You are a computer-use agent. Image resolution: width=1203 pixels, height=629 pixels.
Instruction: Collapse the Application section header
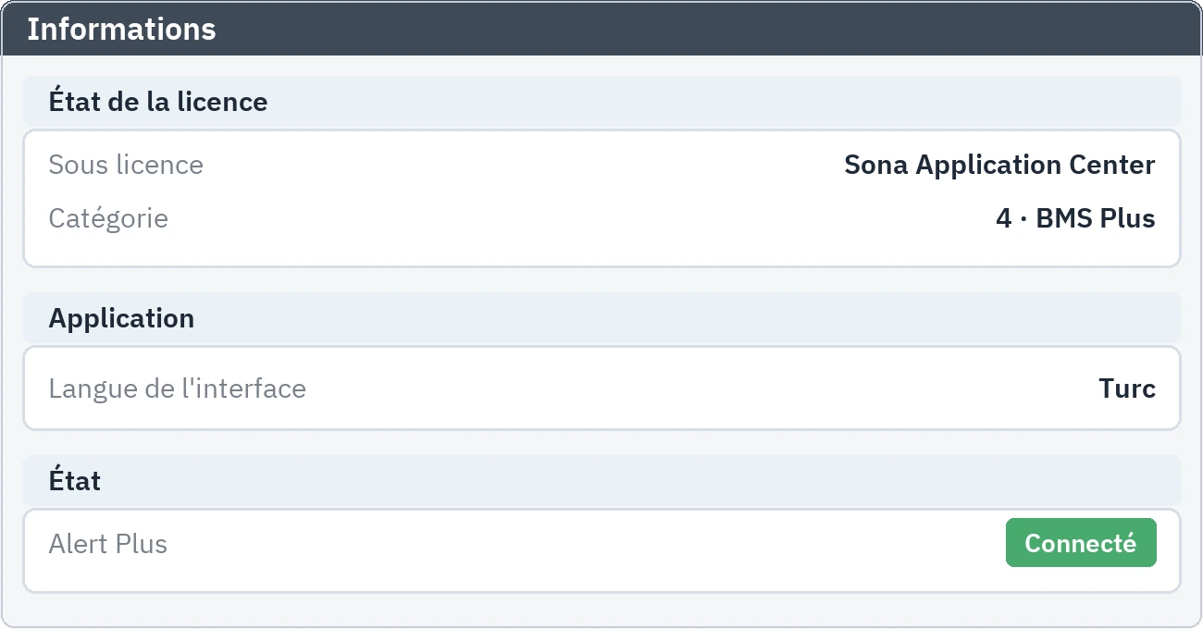[x=601, y=317]
